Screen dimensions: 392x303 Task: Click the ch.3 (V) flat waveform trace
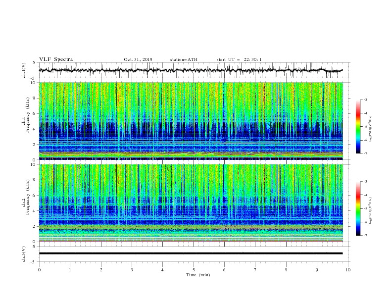[191, 253]
